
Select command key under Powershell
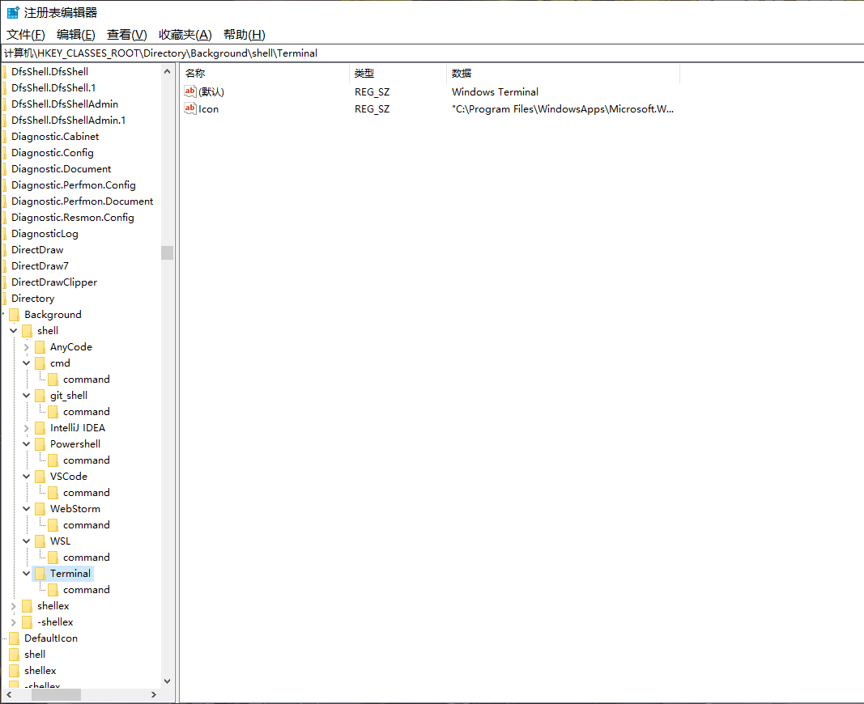tap(87, 460)
